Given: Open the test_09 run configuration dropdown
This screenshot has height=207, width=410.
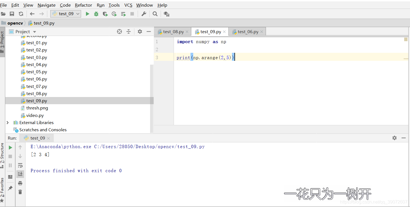Looking at the screenshot, I should 66,14.
